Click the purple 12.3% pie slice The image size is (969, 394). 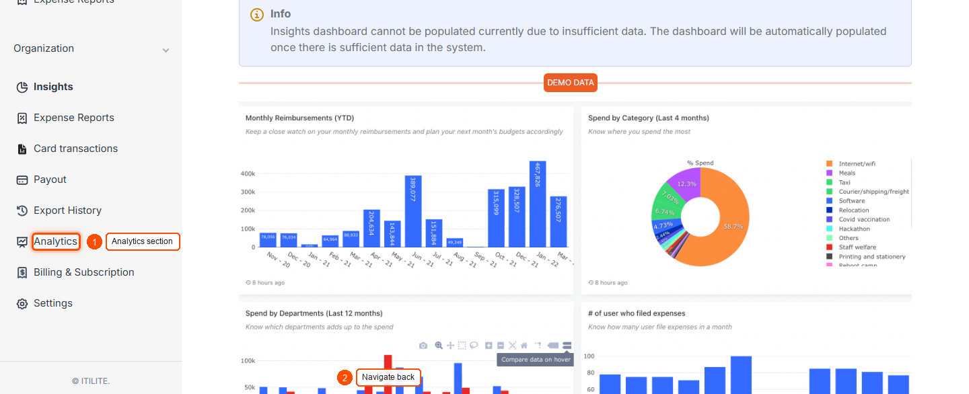[x=686, y=184]
